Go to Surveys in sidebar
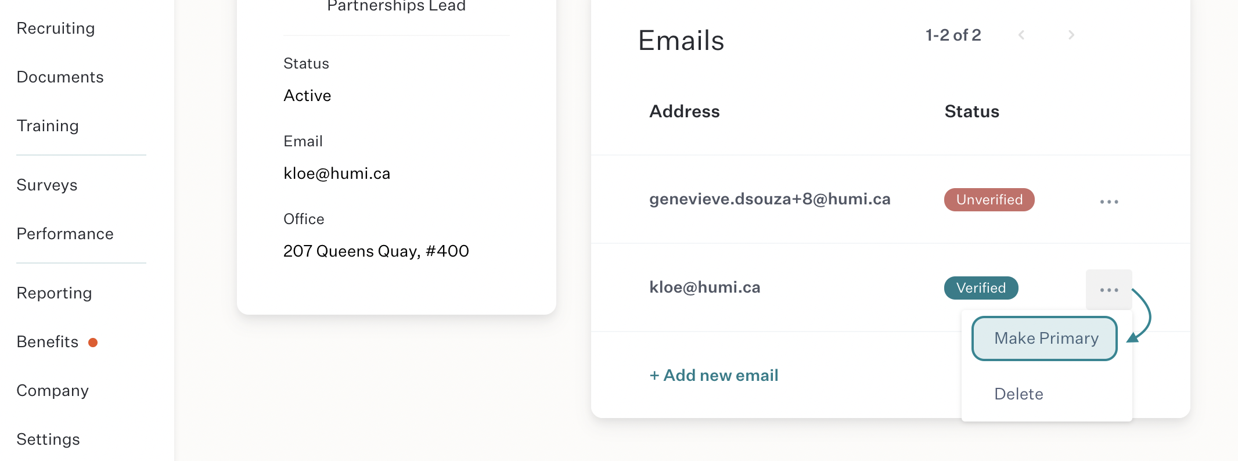Image resolution: width=1238 pixels, height=461 pixels. click(x=47, y=185)
